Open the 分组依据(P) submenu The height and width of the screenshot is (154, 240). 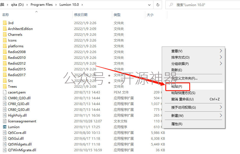[x=193, y=64]
